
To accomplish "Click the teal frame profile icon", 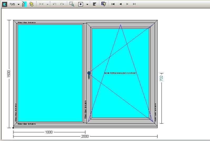I will click(4, 4).
